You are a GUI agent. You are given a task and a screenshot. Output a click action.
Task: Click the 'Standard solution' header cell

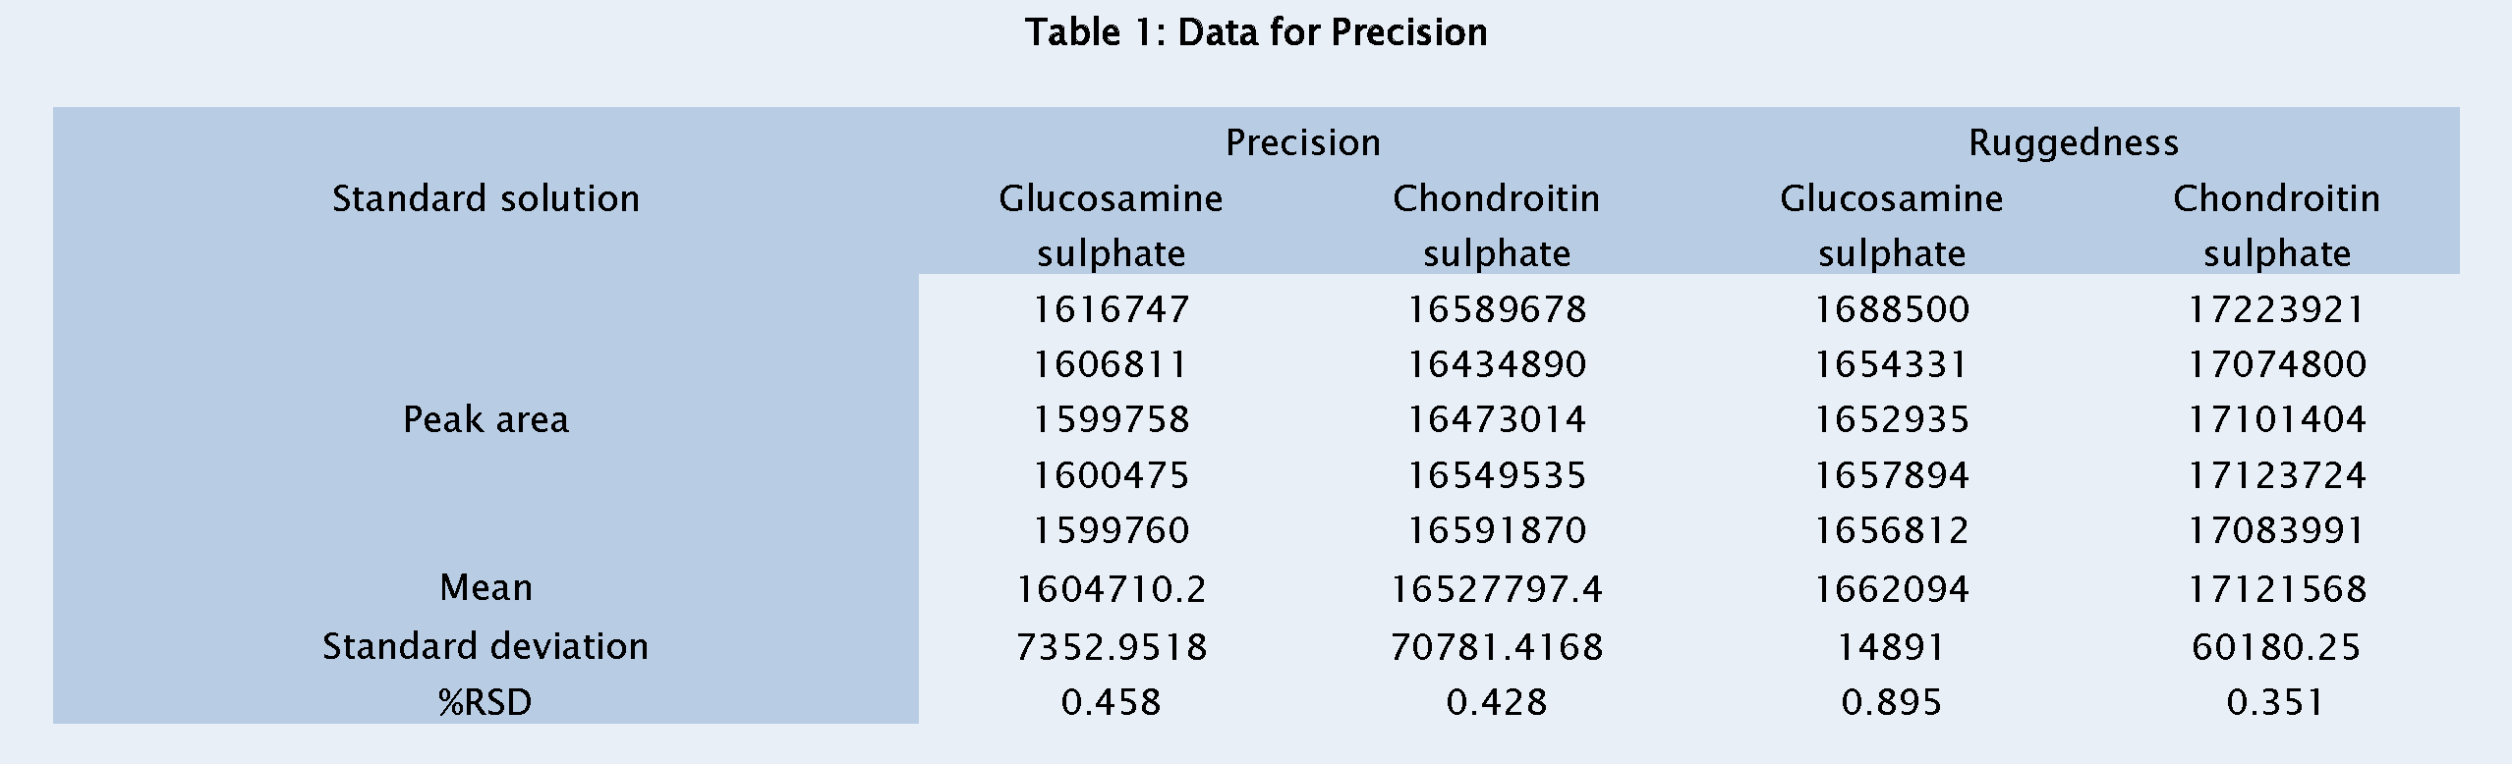(485, 199)
